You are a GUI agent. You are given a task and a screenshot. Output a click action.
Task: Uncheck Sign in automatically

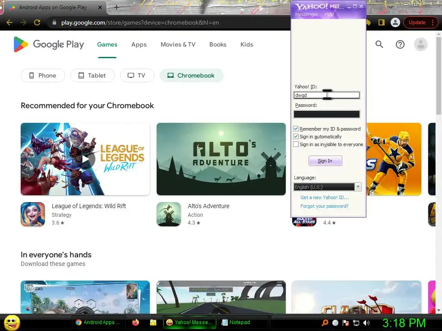tap(296, 137)
